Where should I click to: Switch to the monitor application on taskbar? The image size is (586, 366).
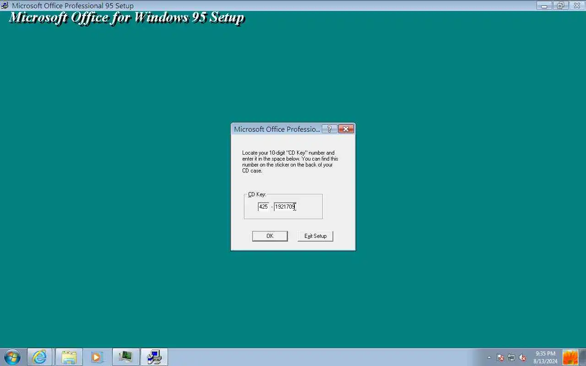click(125, 357)
